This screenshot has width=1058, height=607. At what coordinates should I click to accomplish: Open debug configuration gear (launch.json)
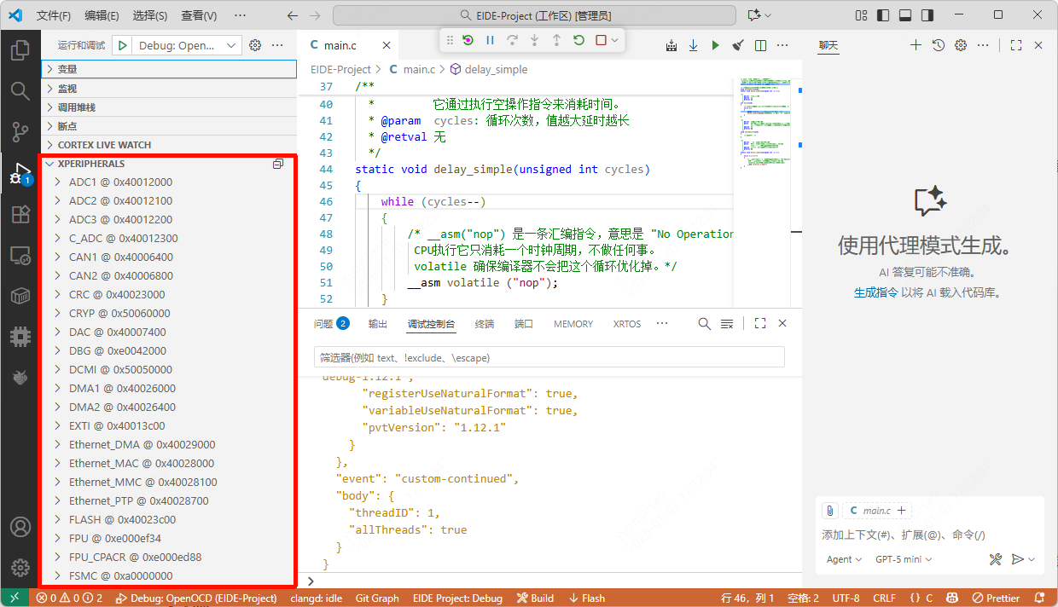[254, 45]
